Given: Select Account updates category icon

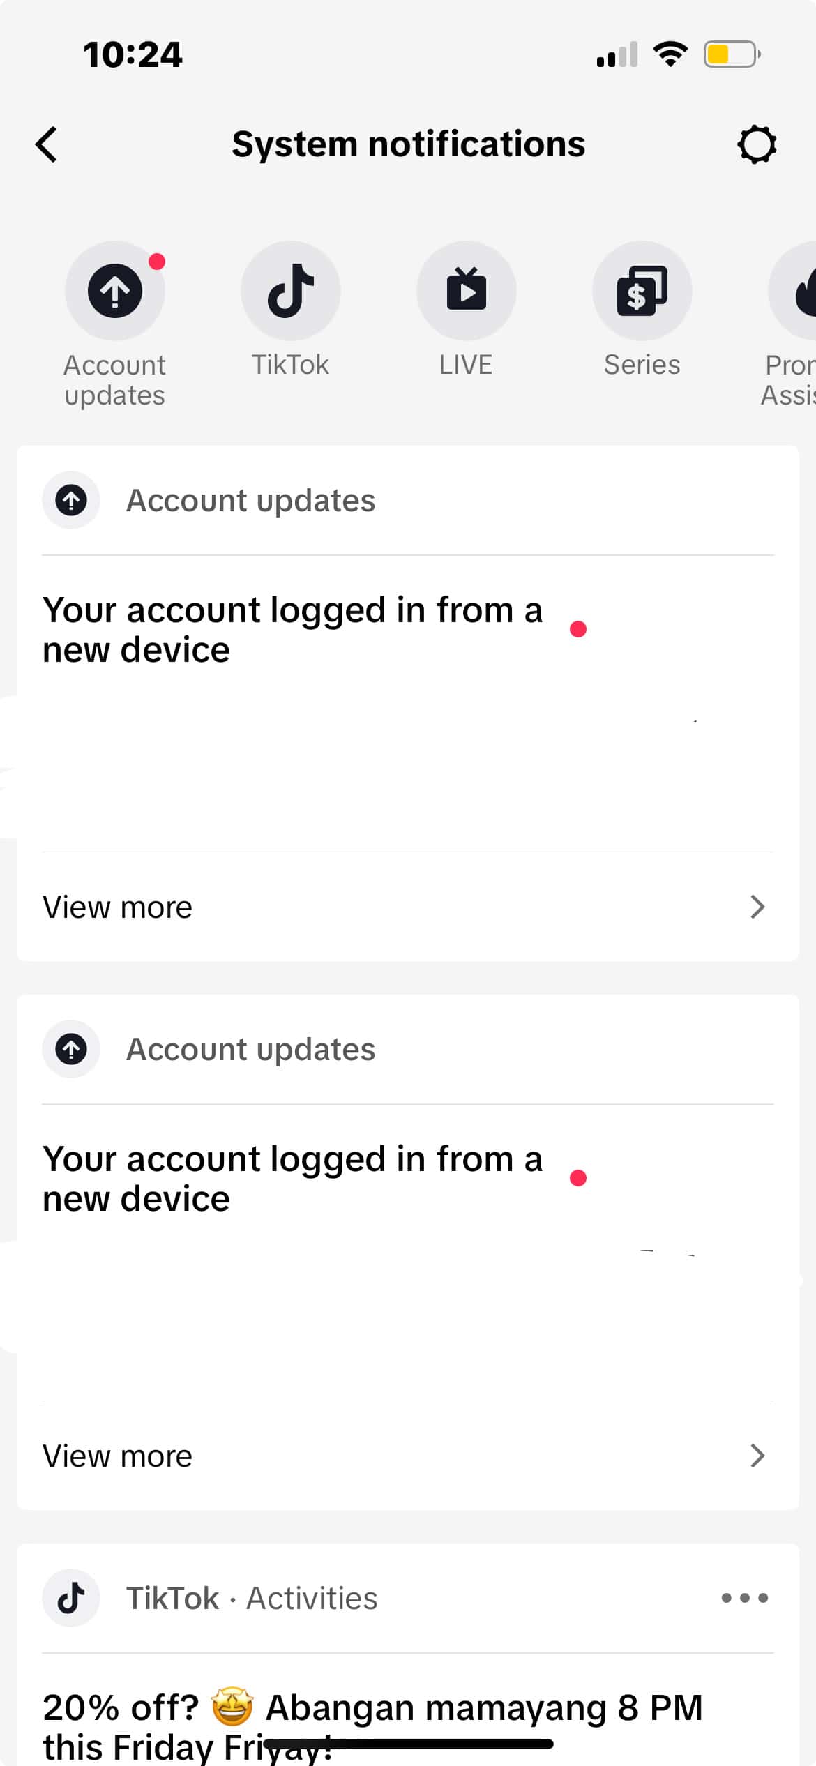Looking at the screenshot, I should [x=115, y=291].
